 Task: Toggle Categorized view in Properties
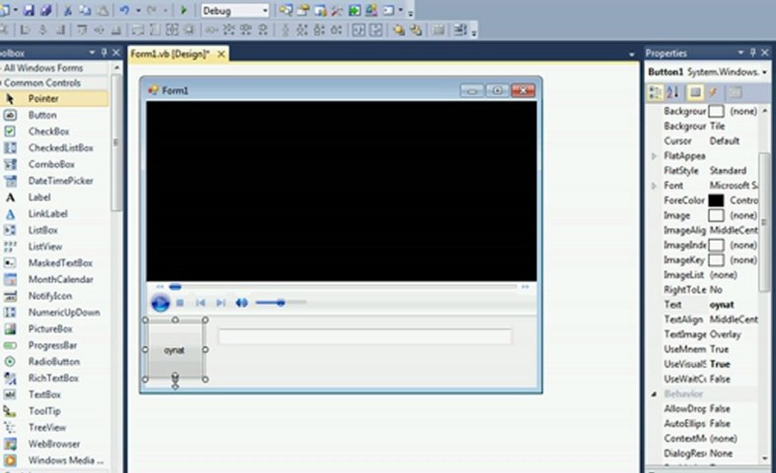[x=655, y=93]
